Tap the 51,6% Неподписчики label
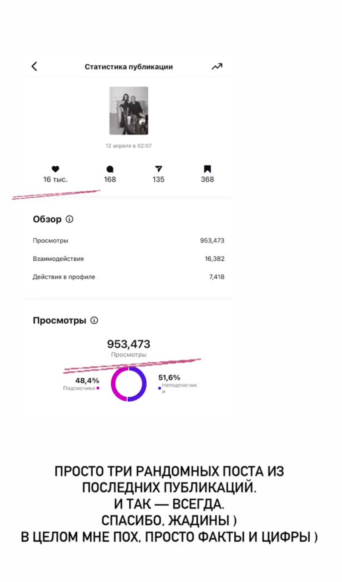 [x=178, y=384]
